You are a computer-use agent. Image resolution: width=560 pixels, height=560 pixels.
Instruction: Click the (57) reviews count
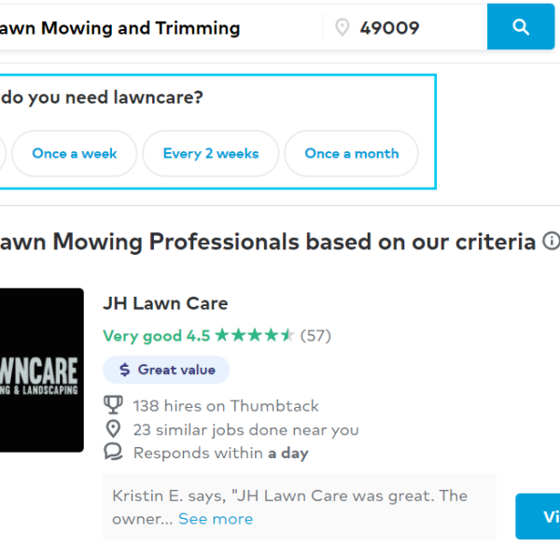[315, 335]
